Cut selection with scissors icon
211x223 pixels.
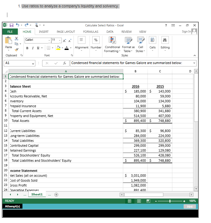[16, 38]
